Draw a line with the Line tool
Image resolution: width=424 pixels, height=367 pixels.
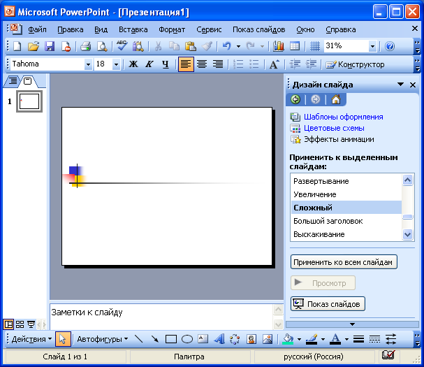tap(138, 339)
